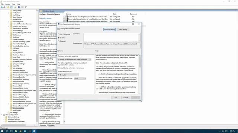Click the Family Safety folder icon
The image size is (238, 133).
[x=11, y=11]
